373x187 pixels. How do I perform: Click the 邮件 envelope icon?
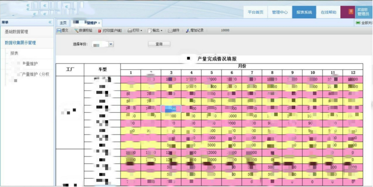coord(170,31)
